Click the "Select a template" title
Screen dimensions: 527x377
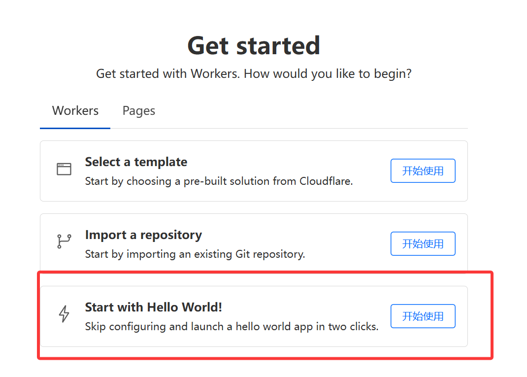[x=136, y=162]
